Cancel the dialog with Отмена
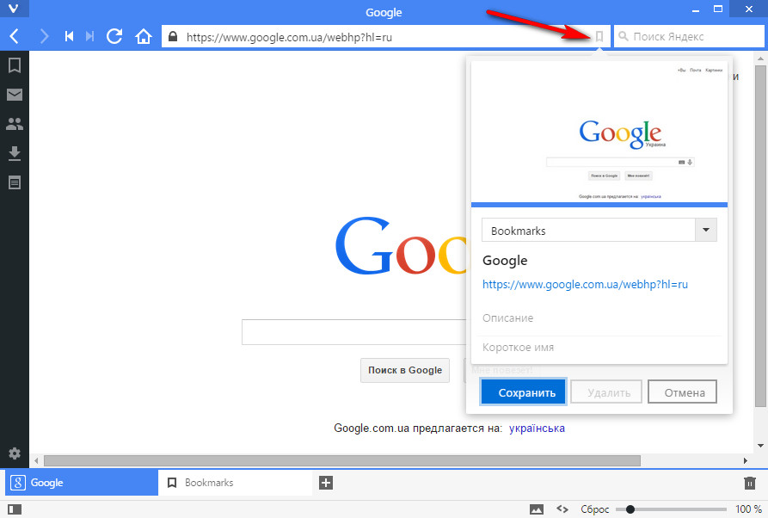 (x=682, y=392)
